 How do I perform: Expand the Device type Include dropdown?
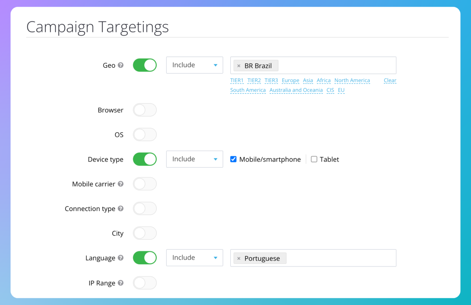[194, 159]
